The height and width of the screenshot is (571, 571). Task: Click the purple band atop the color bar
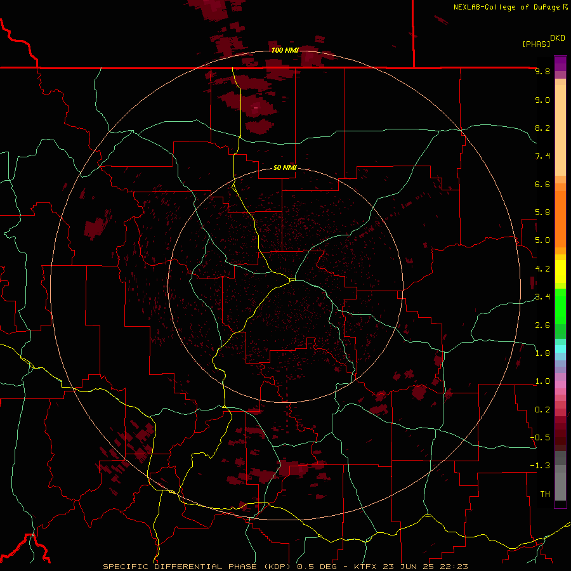coord(560,63)
